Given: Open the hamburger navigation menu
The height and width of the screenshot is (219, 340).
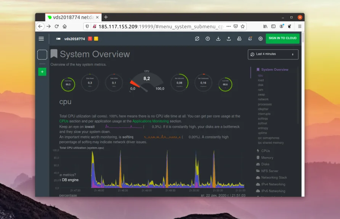Looking at the screenshot, I should (x=41, y=38).
